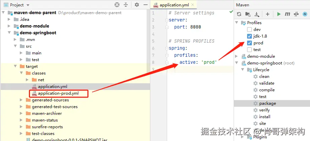
Task: Select the generated-test-sources folder
Action: 55,107
